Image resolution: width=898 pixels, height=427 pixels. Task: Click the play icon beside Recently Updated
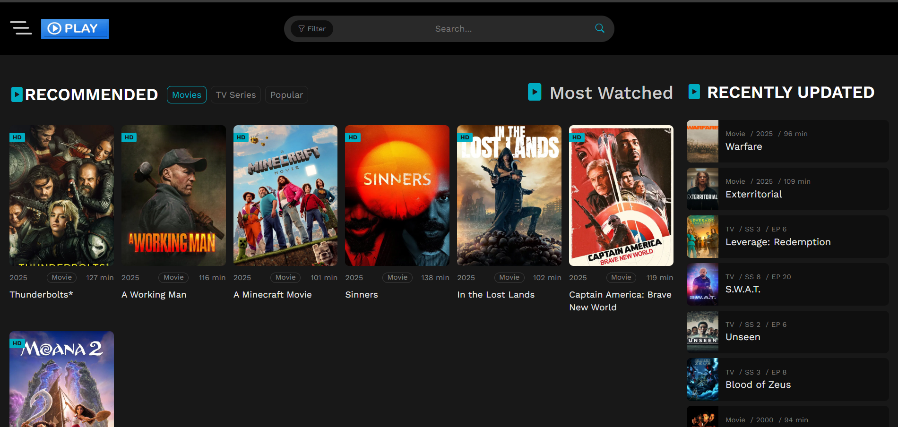pos(694,92)
